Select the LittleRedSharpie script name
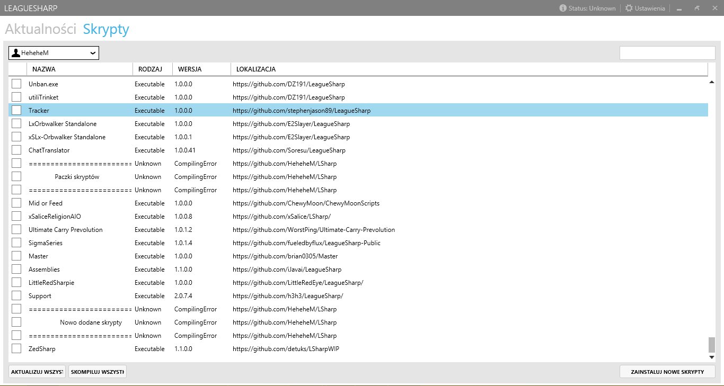This screenshot has width=724, height=386. click(x=51, y=283)
